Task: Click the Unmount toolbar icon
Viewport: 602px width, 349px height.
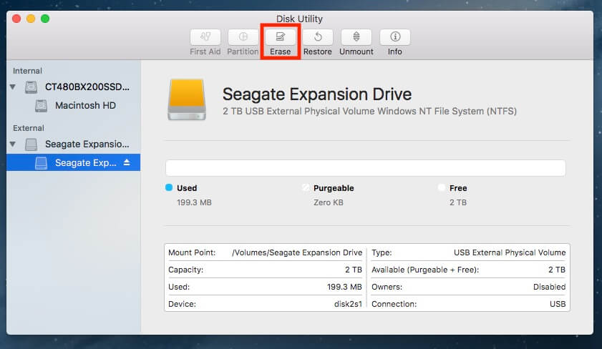Action: 356,36
